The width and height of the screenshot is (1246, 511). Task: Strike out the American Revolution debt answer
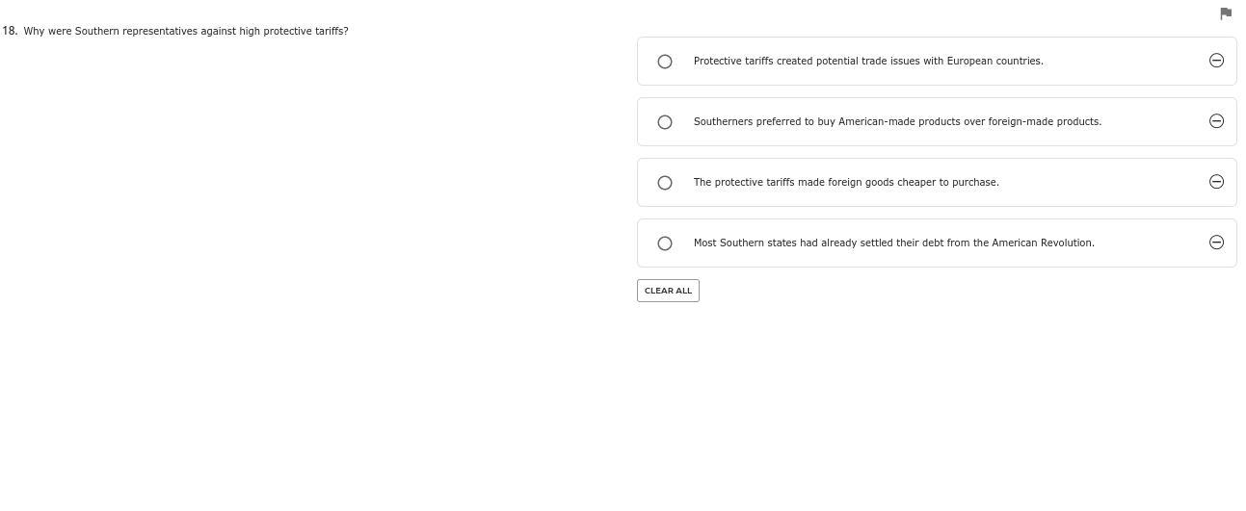1216,243
